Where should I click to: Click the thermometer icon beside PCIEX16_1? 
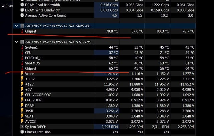[x=22, y=58]
